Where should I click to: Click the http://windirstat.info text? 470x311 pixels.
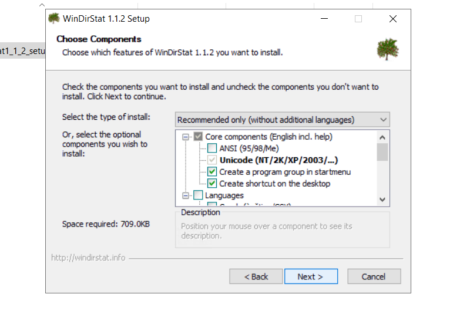[88, 258]
